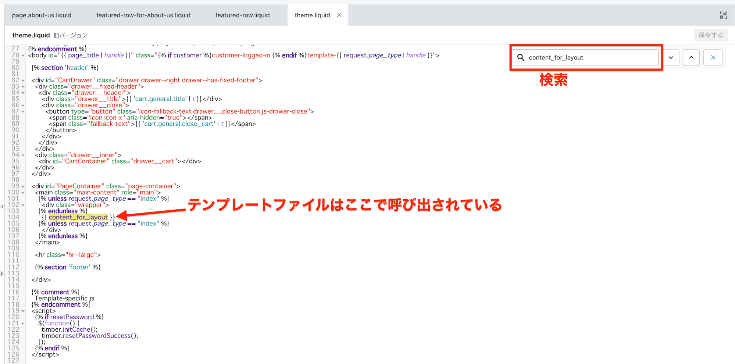Close the theme.liquid tab

[x=339, y=15]
